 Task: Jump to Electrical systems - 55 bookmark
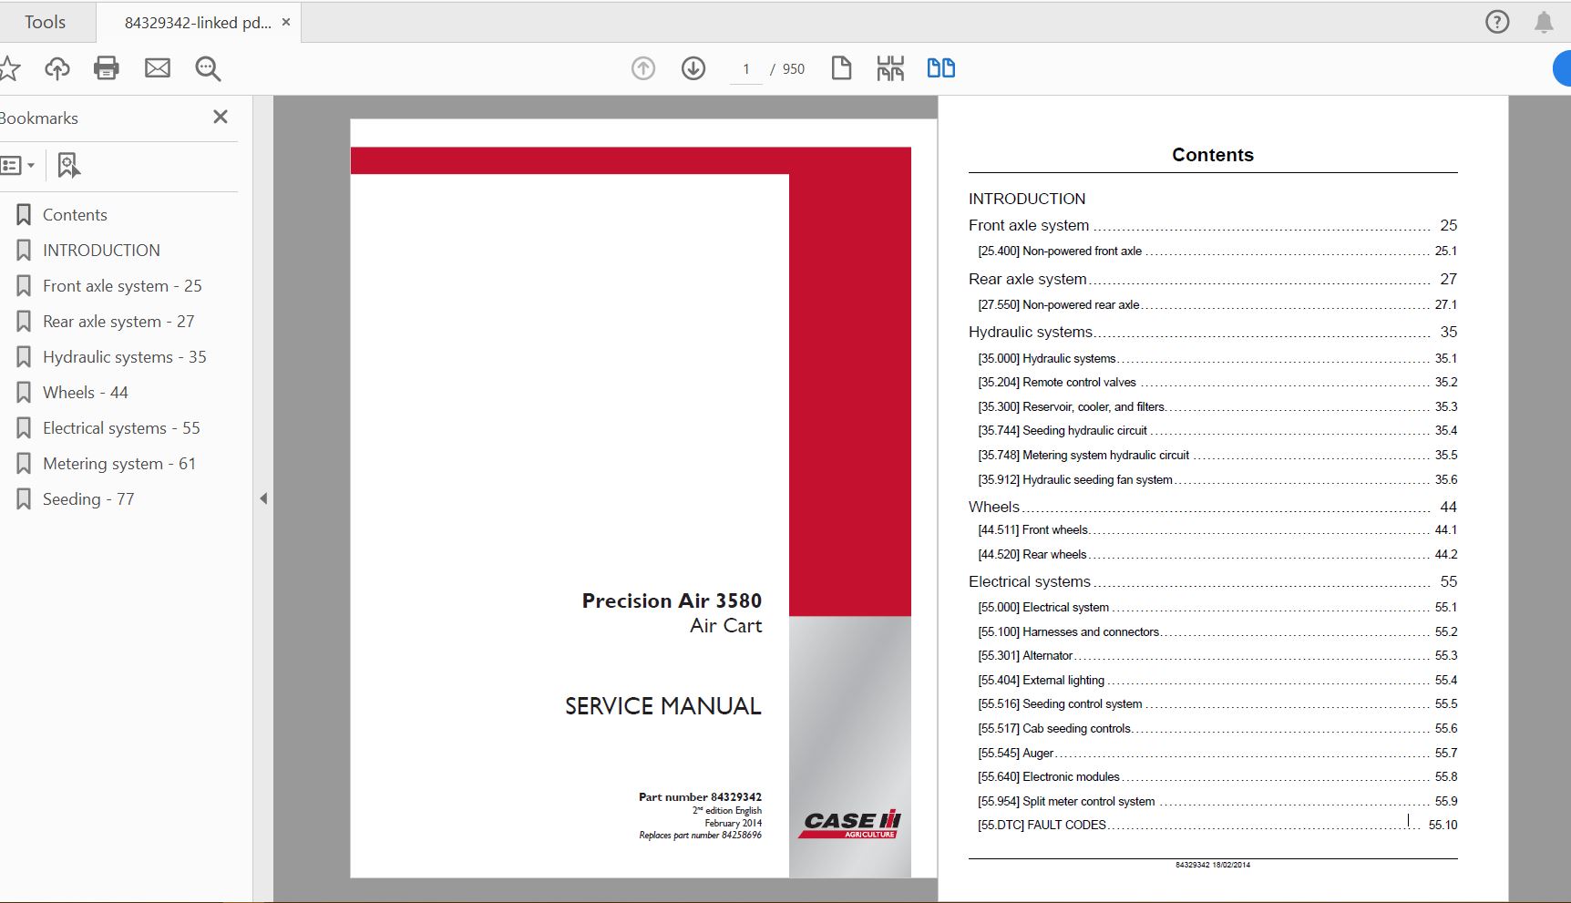(120, 428)
